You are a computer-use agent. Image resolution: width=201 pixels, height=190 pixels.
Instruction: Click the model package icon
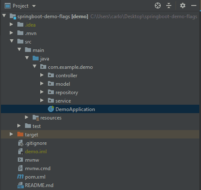click(x=51, y=84)
